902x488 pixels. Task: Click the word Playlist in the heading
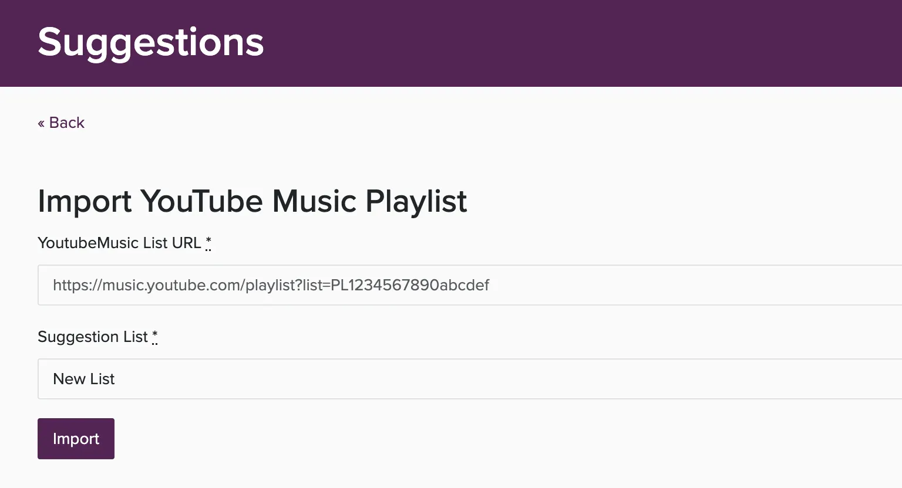pyautogui.click(x=416, y=201)
